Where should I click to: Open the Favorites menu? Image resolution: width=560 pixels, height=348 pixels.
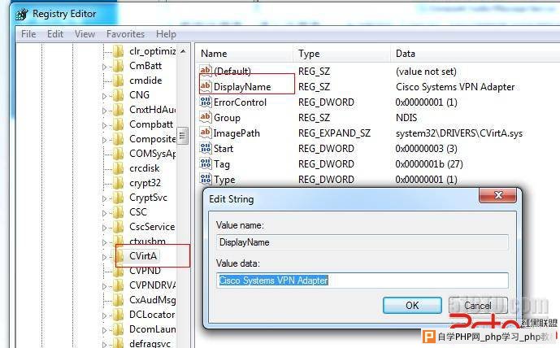(x=125, y=34)
